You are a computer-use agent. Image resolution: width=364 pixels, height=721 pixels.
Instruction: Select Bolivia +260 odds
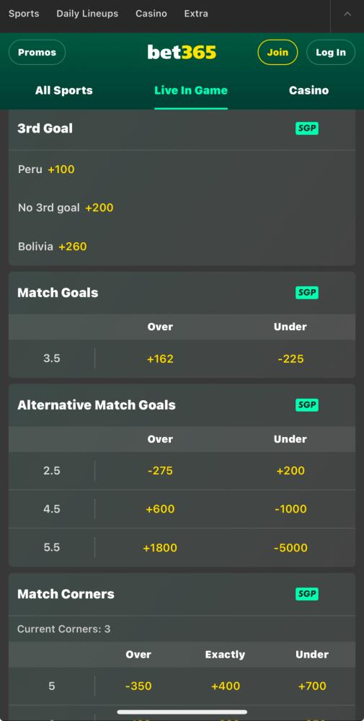tap(53, 247)
